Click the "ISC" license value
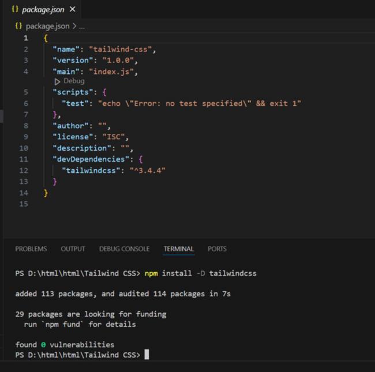Viewport: 375px width, 372px height. coord(114,137)
